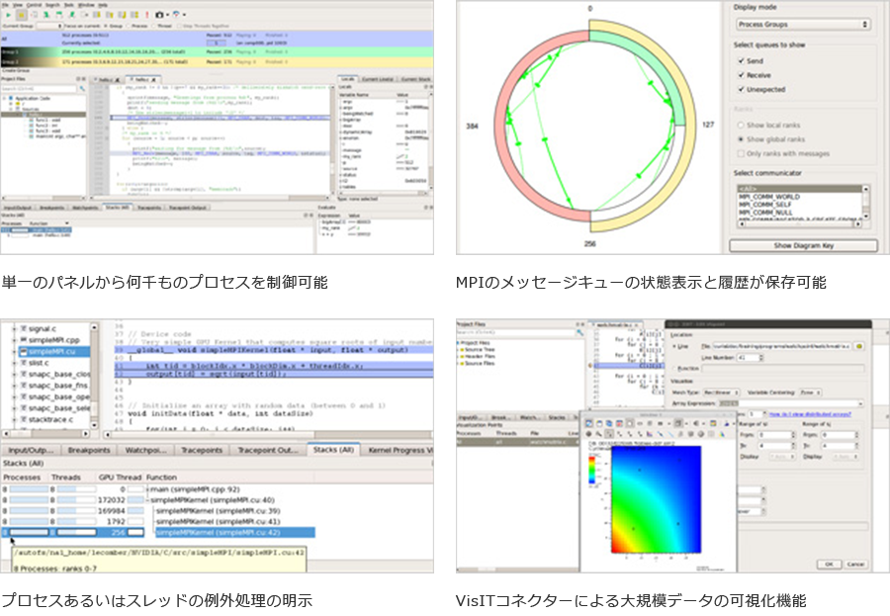Click first icon in VisIt window toolbar
The width and height of the screenshot is (890, 616).
[588, 423]
